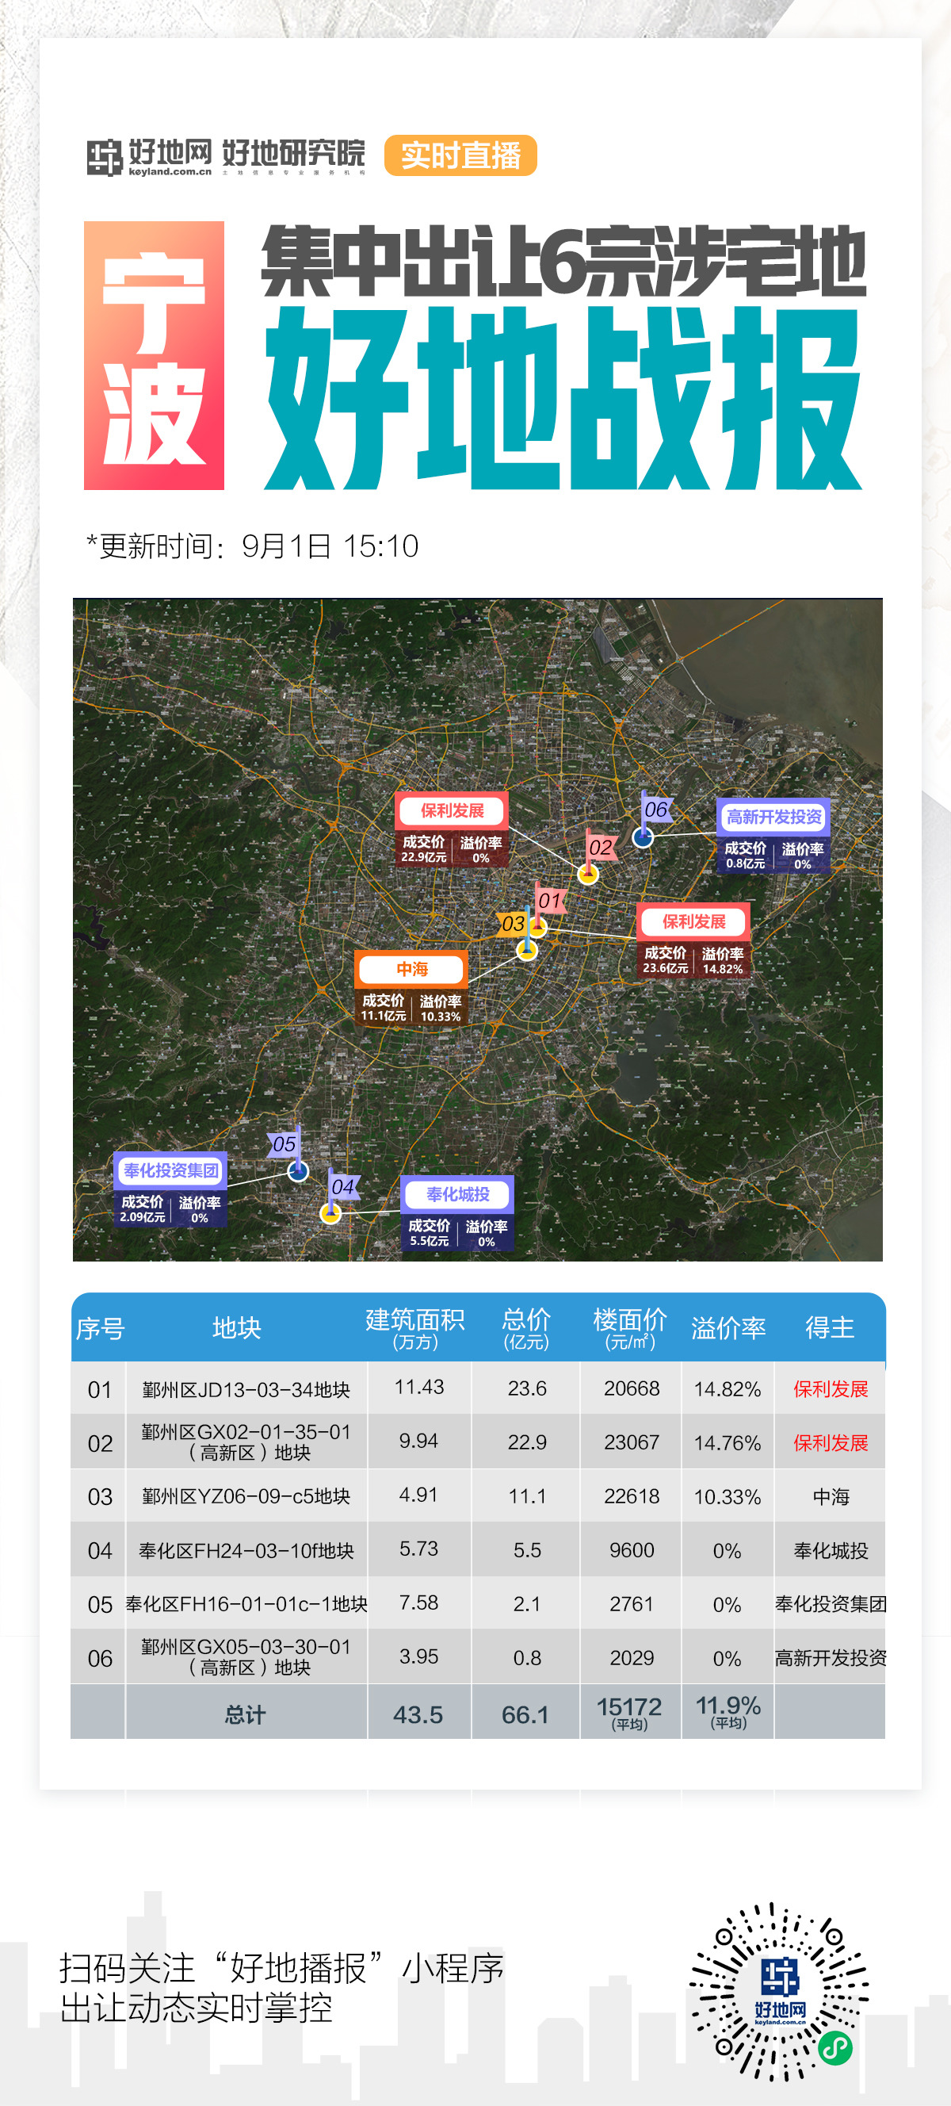Select the 鄞州区YZ06-09-c5地块 row
951x2106 pixels.
tap(246, 1496)
